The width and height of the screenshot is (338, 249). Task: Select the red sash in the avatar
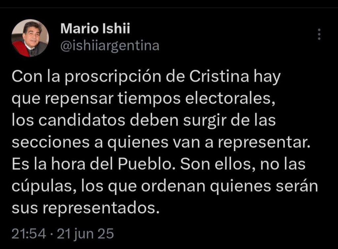(21, 49)
